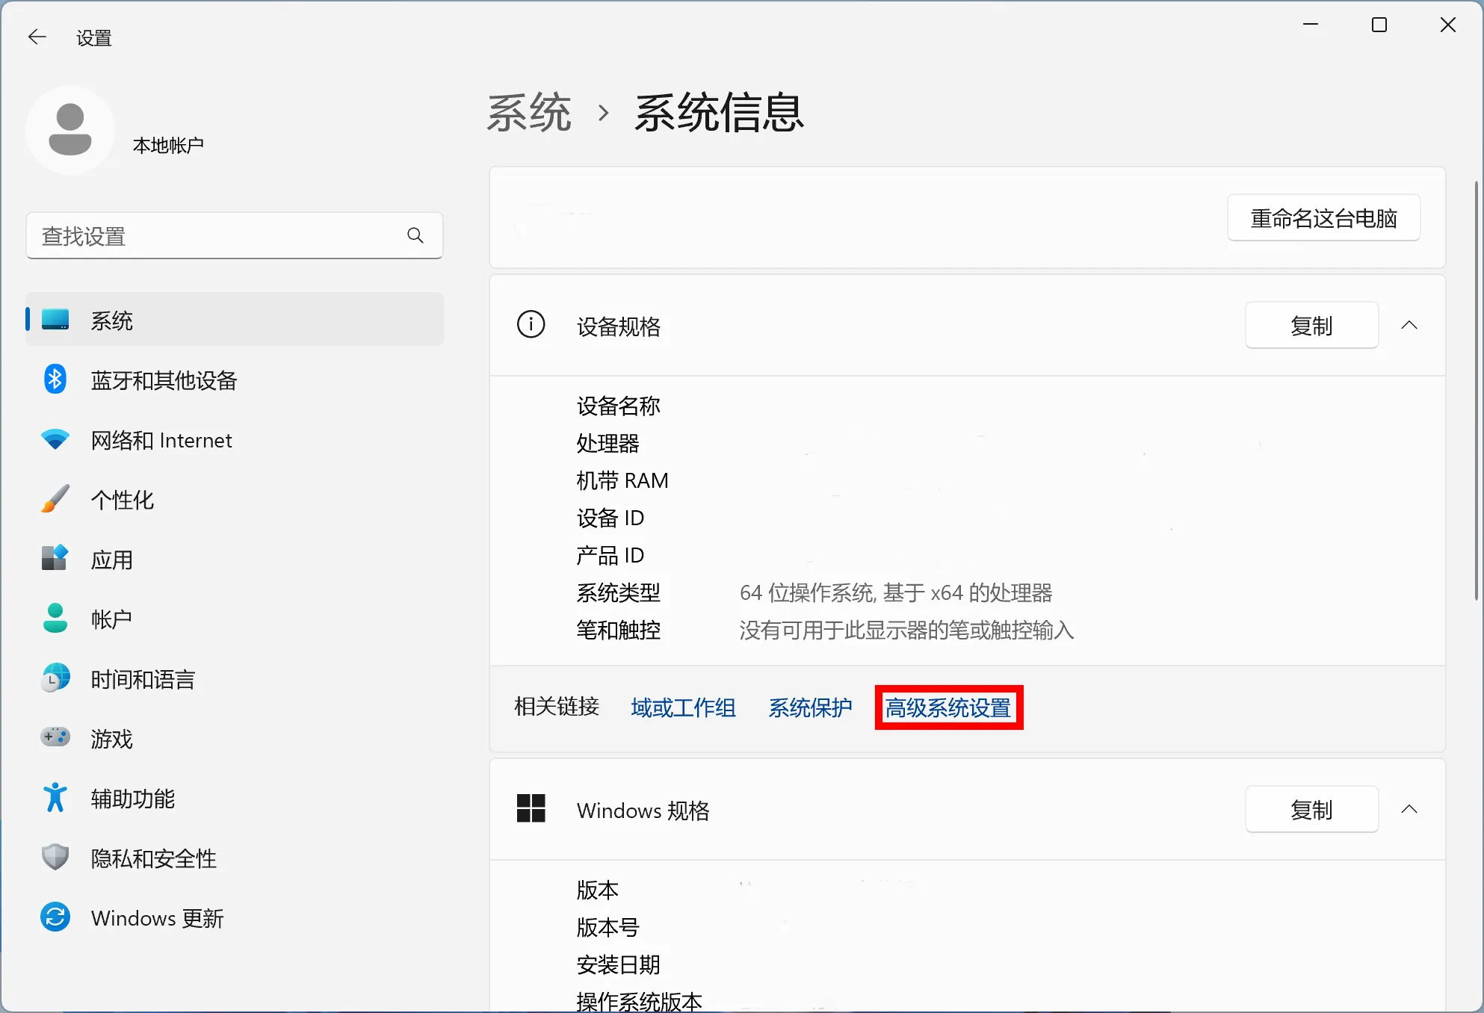Click the Accounts person icon
Image resolution: width=1484 pixels, height=1013 pixels.
pyautogui.click(x=55, y=619)
